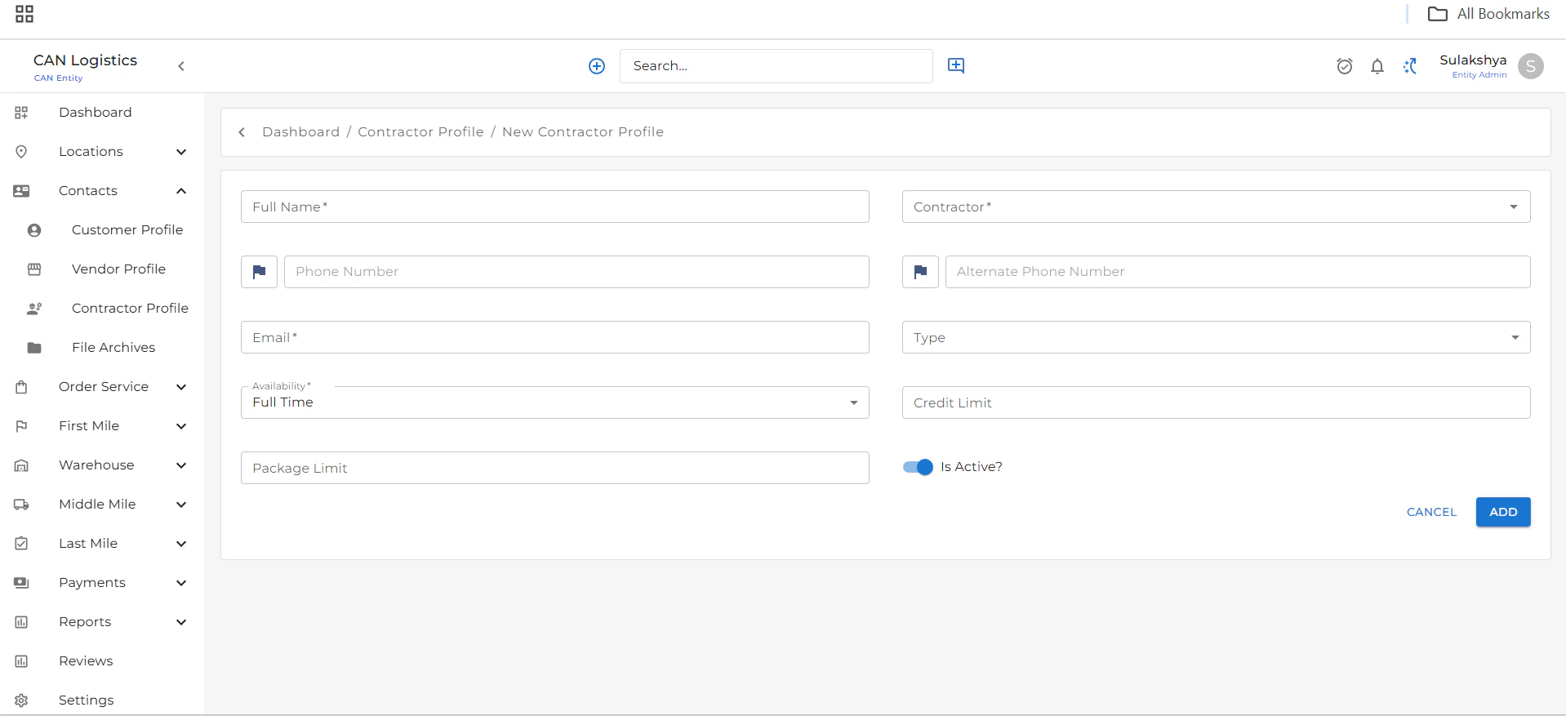Click the Middle Mile truck icon

[21, 505]
